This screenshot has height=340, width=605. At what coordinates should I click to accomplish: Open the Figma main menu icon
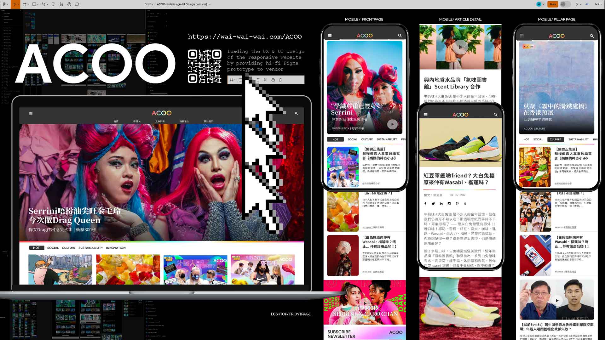tap(4, 4)
